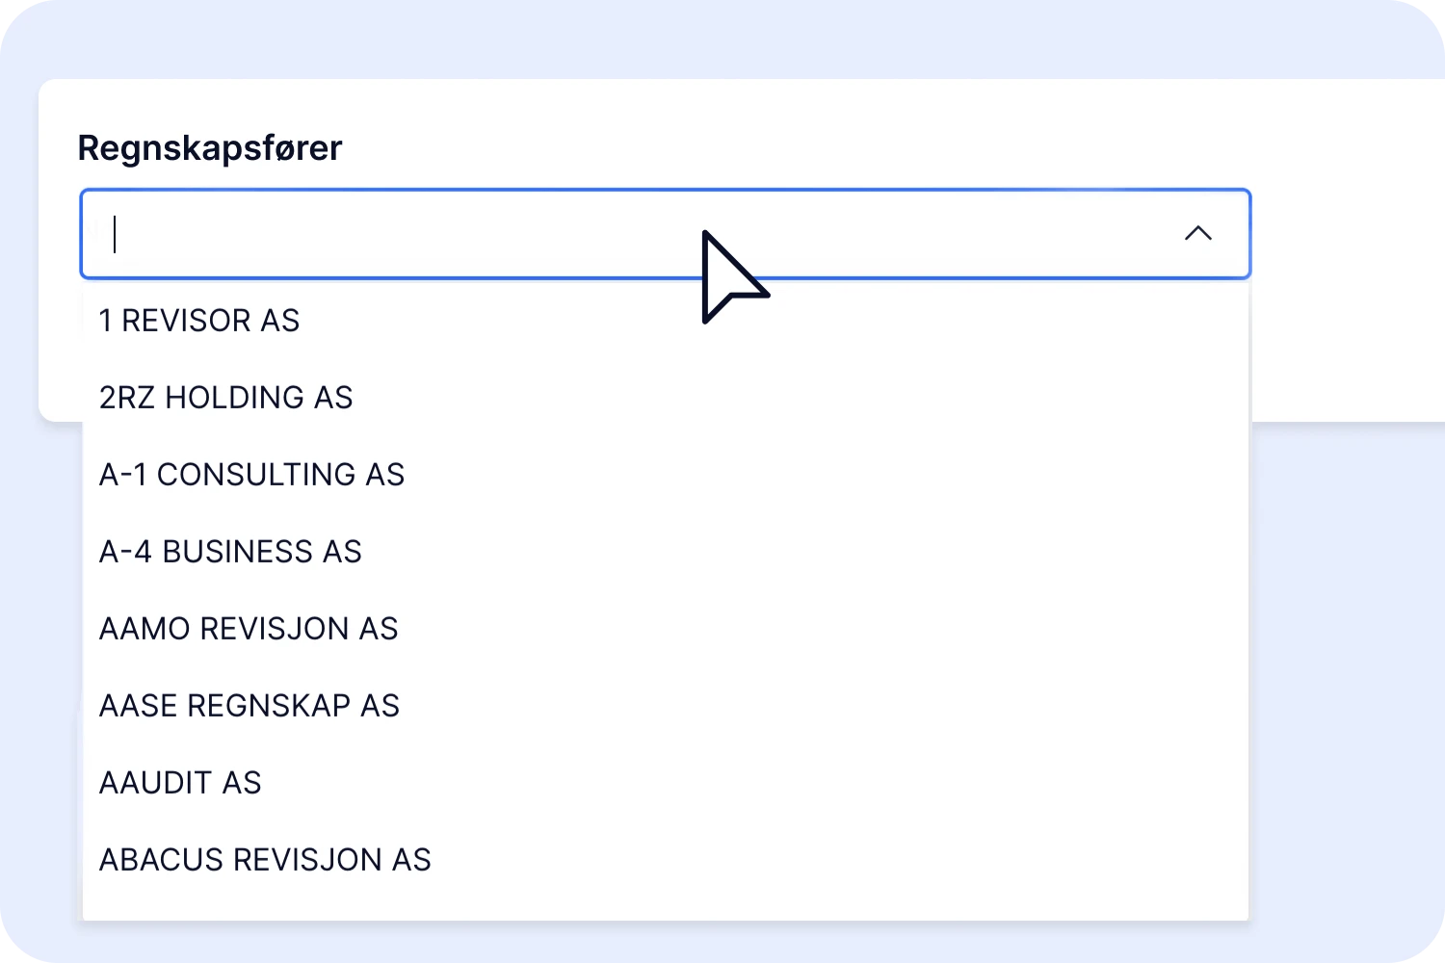Select A-4 BUSINESS AS entry
Image resolution: width=1445 pixels, height=963 pixels.
click(230, 552)
